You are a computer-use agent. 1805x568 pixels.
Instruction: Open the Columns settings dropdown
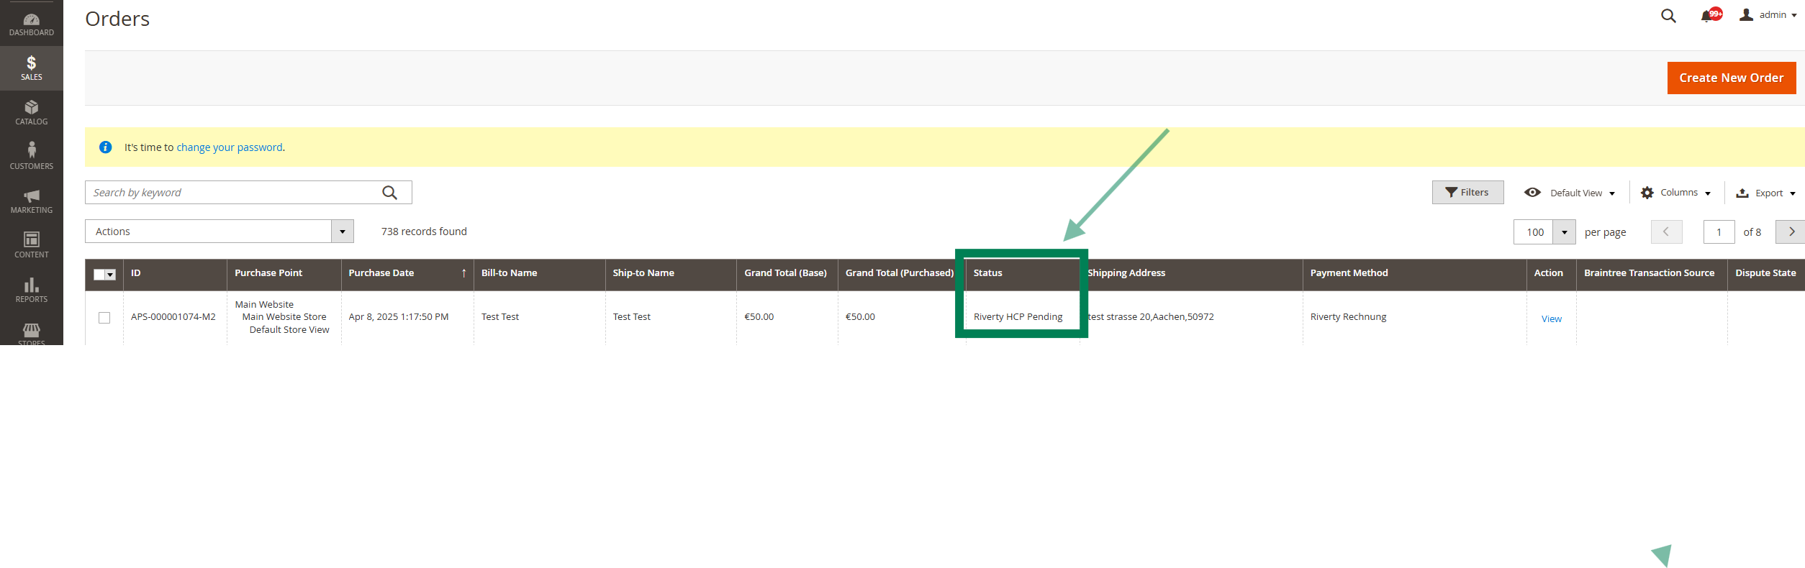1675,193
